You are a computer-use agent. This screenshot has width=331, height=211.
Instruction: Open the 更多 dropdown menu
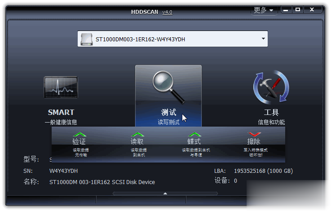[264, 10]
